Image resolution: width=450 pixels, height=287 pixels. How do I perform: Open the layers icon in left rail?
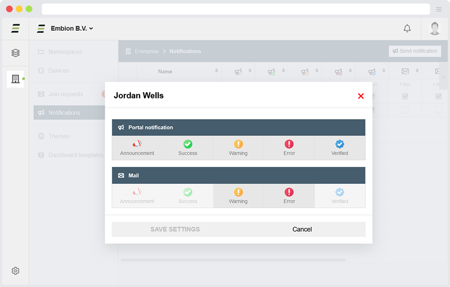click(16, 53)
